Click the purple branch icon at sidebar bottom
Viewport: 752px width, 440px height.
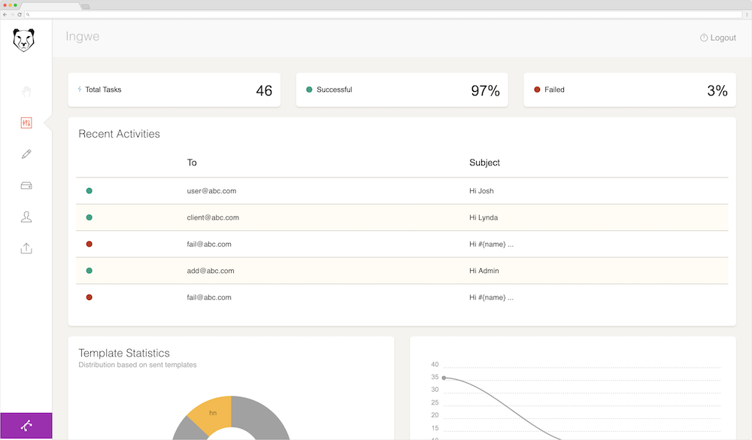[x=26, y=426]
